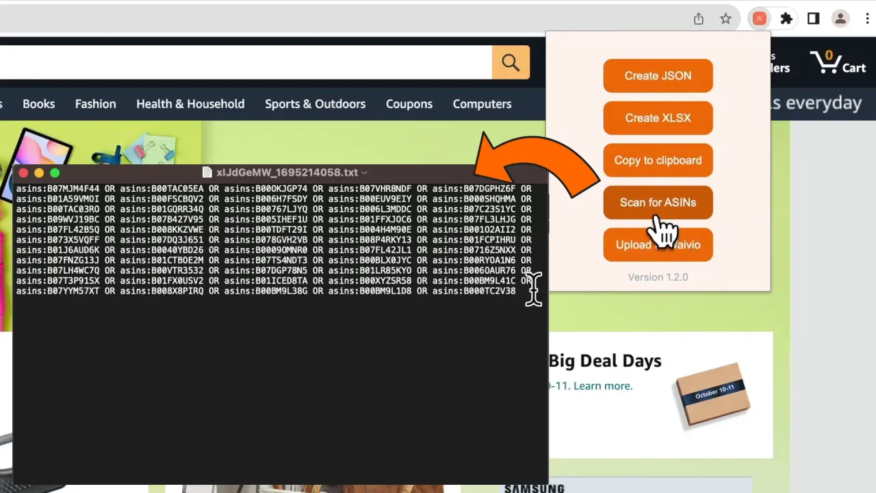Viewport: 876px width, 493px height.
Task: Open the Chrome three-dot menu
Action: coord(866,19)
